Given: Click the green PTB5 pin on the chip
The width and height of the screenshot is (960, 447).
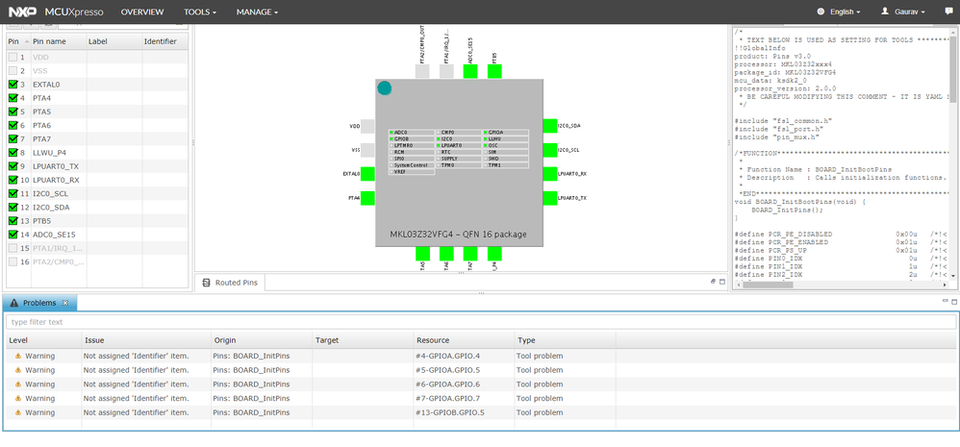Looking at the screenshot, I should coord(494,71).
